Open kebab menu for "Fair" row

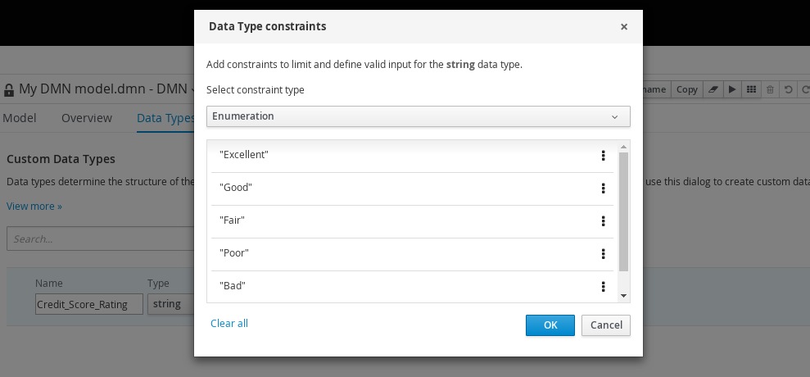pos(603,221)
